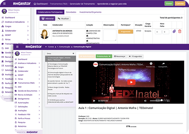Switch to Convidados tab

coord(71,12)
